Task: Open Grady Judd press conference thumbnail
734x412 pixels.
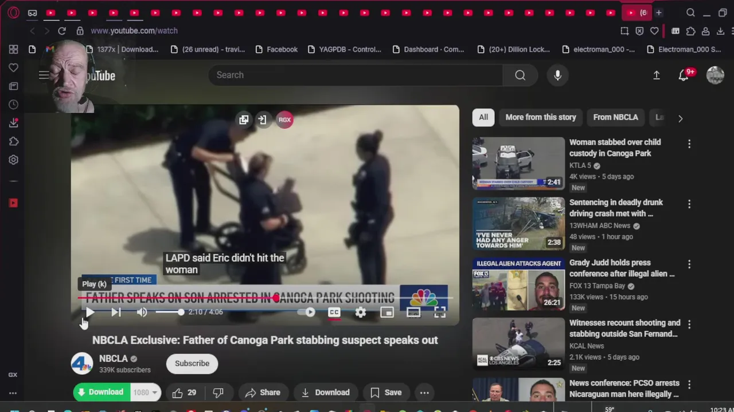Action: [x=518, y=283]
